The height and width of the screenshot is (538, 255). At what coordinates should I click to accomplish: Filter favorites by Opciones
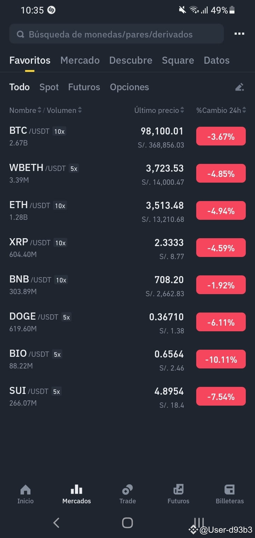point(129,87)
